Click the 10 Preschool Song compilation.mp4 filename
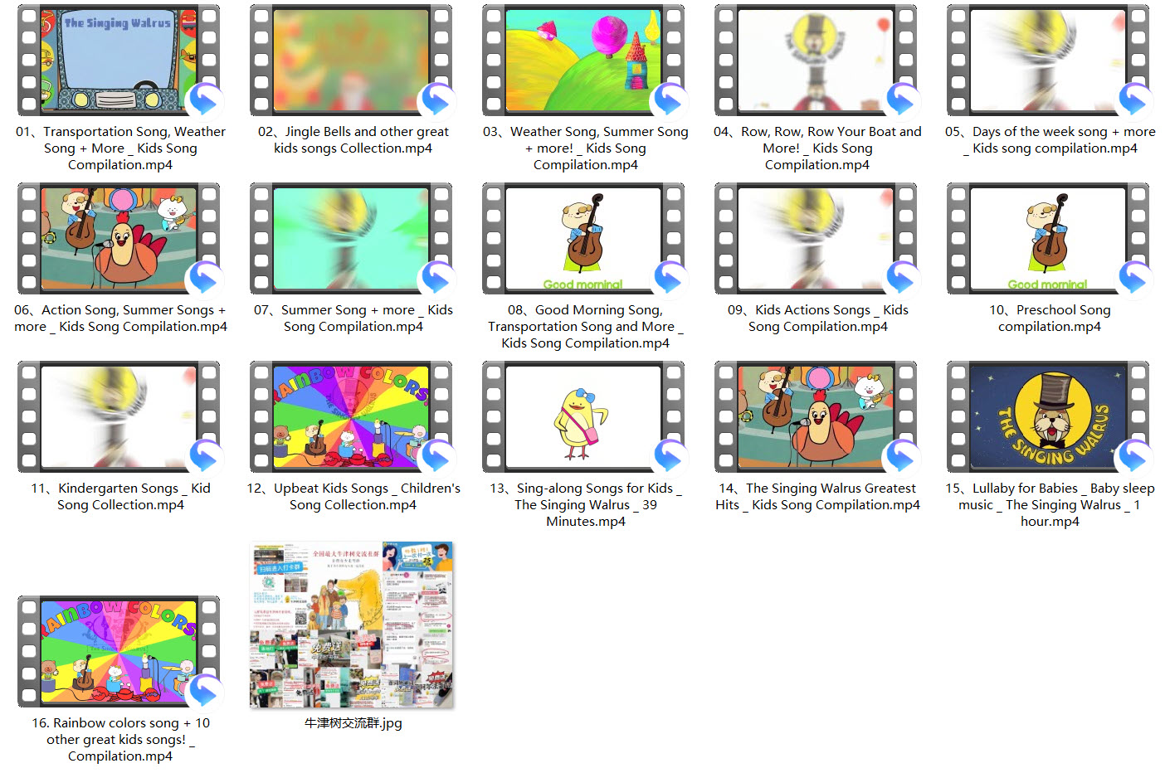 pyautogui.click(x=1050, y=318)
